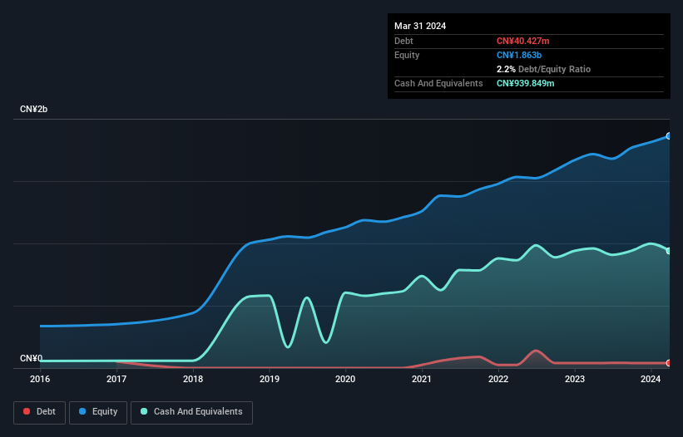Select the 2019 x-axis label
683x437 pixels.
tap(270, 379)
